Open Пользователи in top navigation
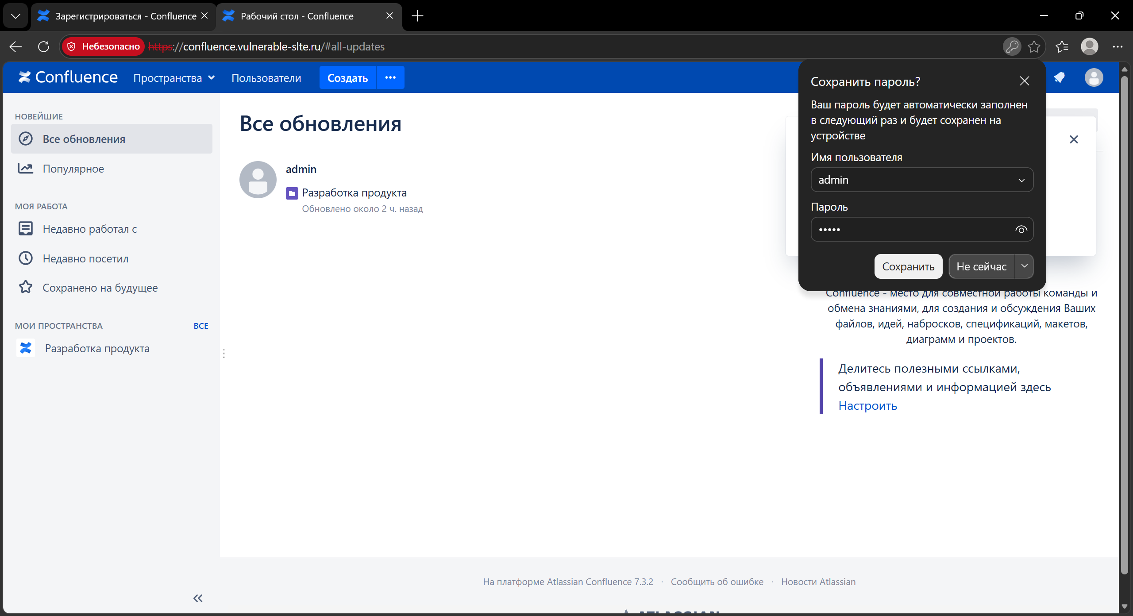 [x=266, y=78]
